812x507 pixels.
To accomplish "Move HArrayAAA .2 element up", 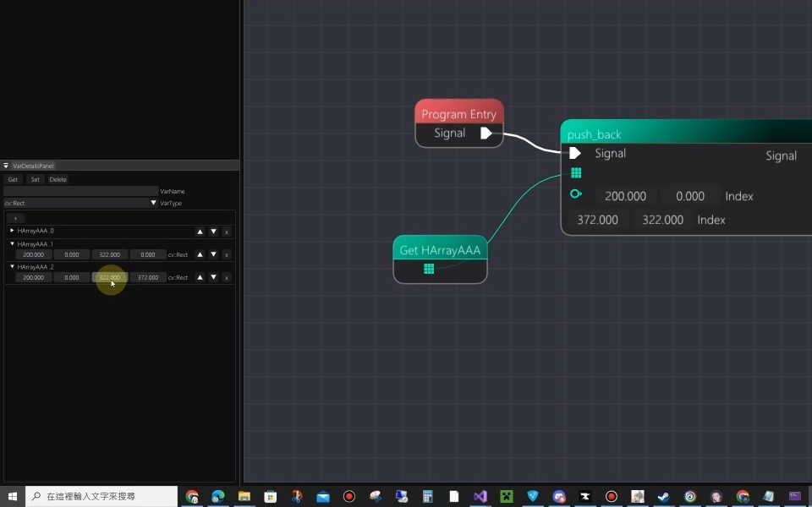I will pyautogui.click(x=200, y=277).
